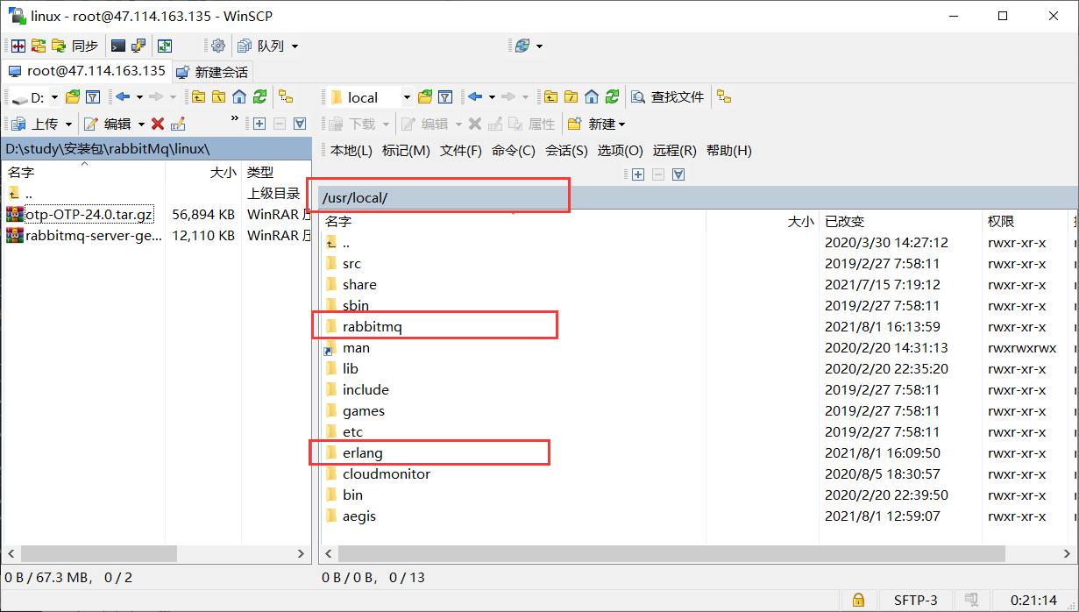This screenshot has width=1079, height=612.
Task: Sort local files by 类型 column
Action: (x=276, y=173)
